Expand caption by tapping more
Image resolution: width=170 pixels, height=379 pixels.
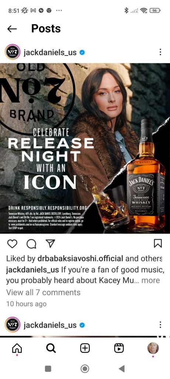[x=150, y=281]
